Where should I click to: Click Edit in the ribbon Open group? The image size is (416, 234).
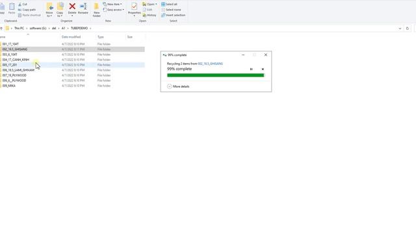point(148,10)
